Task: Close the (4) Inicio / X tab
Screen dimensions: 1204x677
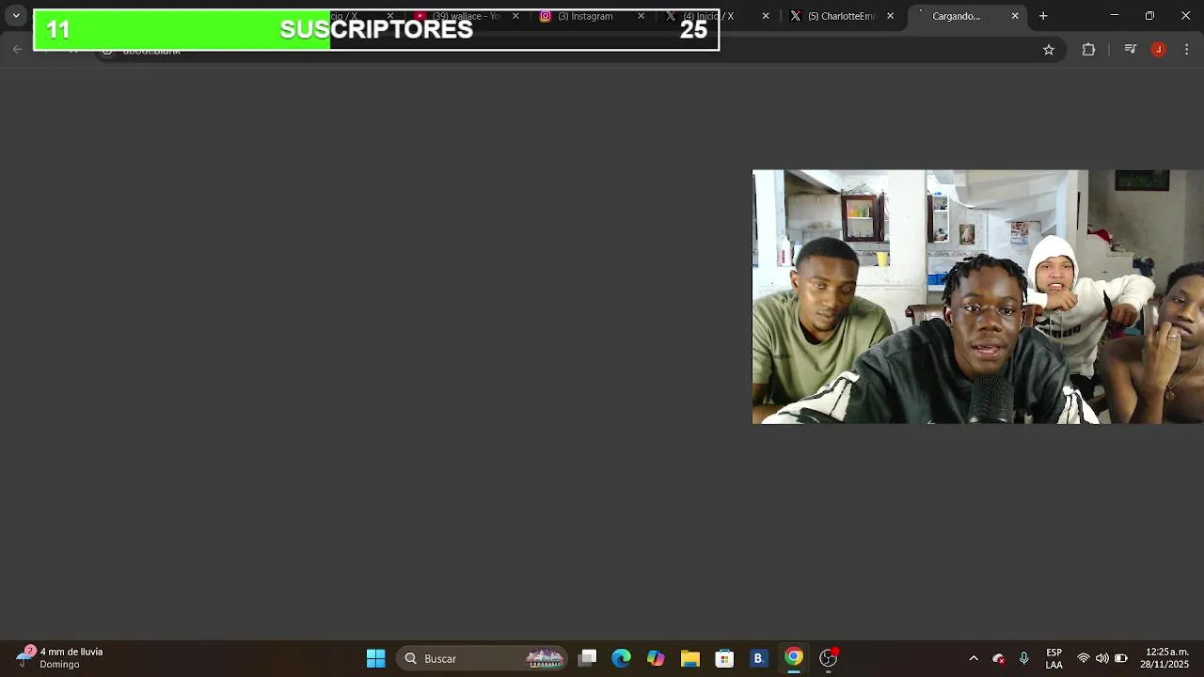Action: tap(766, 16)
